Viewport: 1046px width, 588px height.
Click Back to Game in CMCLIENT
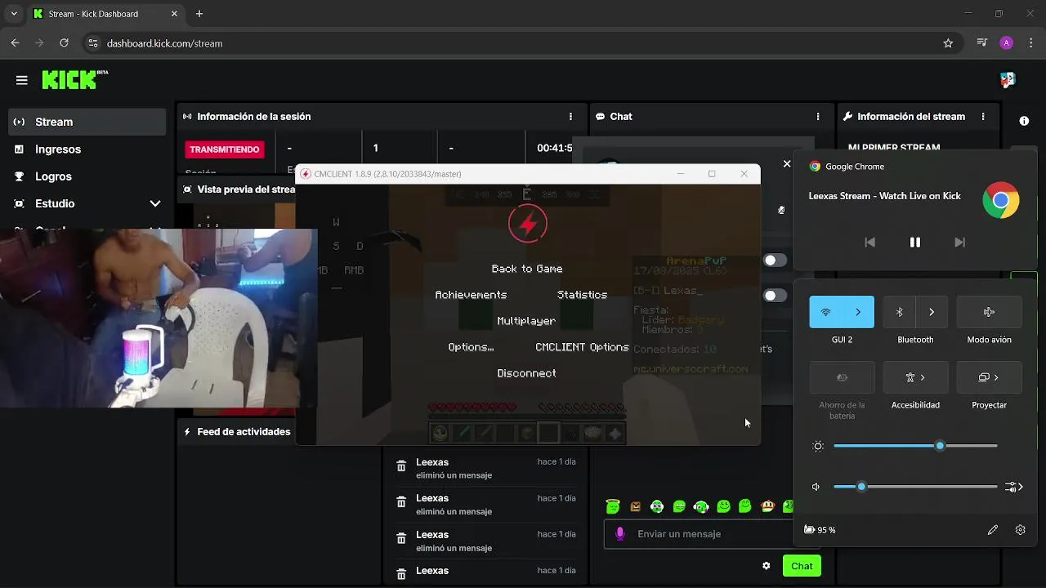click(527, 269)
